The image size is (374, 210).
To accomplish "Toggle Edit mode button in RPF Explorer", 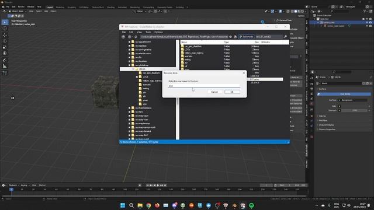I will tap(247, 37).
